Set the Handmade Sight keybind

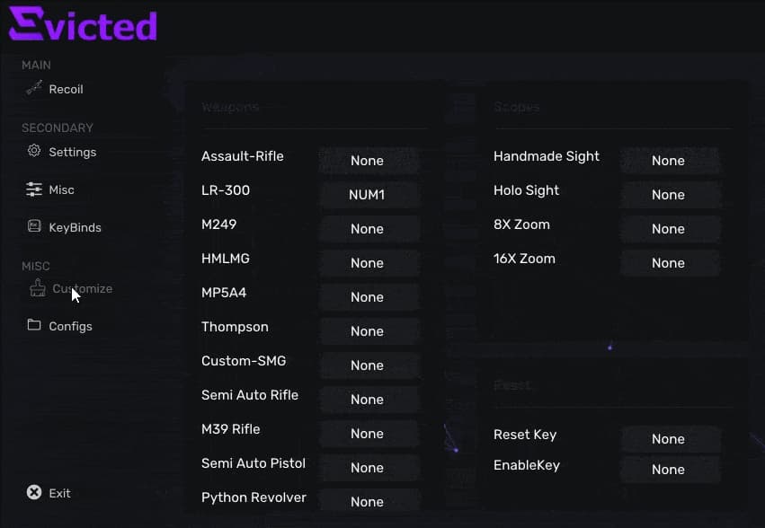[669, 161]
